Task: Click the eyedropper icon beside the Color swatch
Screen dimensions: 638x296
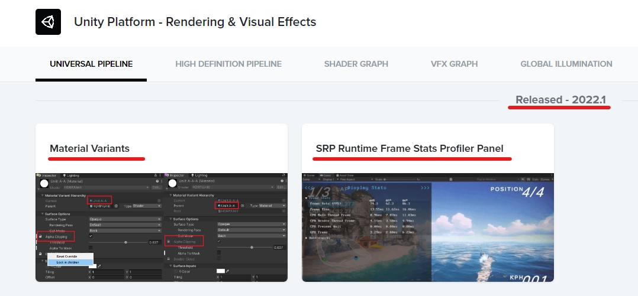Action: (99, 266)
